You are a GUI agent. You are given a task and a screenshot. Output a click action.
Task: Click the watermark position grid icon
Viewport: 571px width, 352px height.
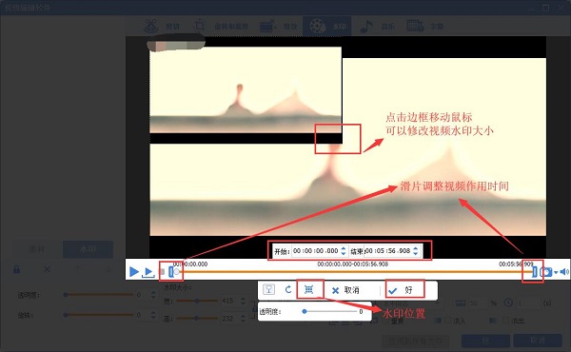click(x=308, y=290)
